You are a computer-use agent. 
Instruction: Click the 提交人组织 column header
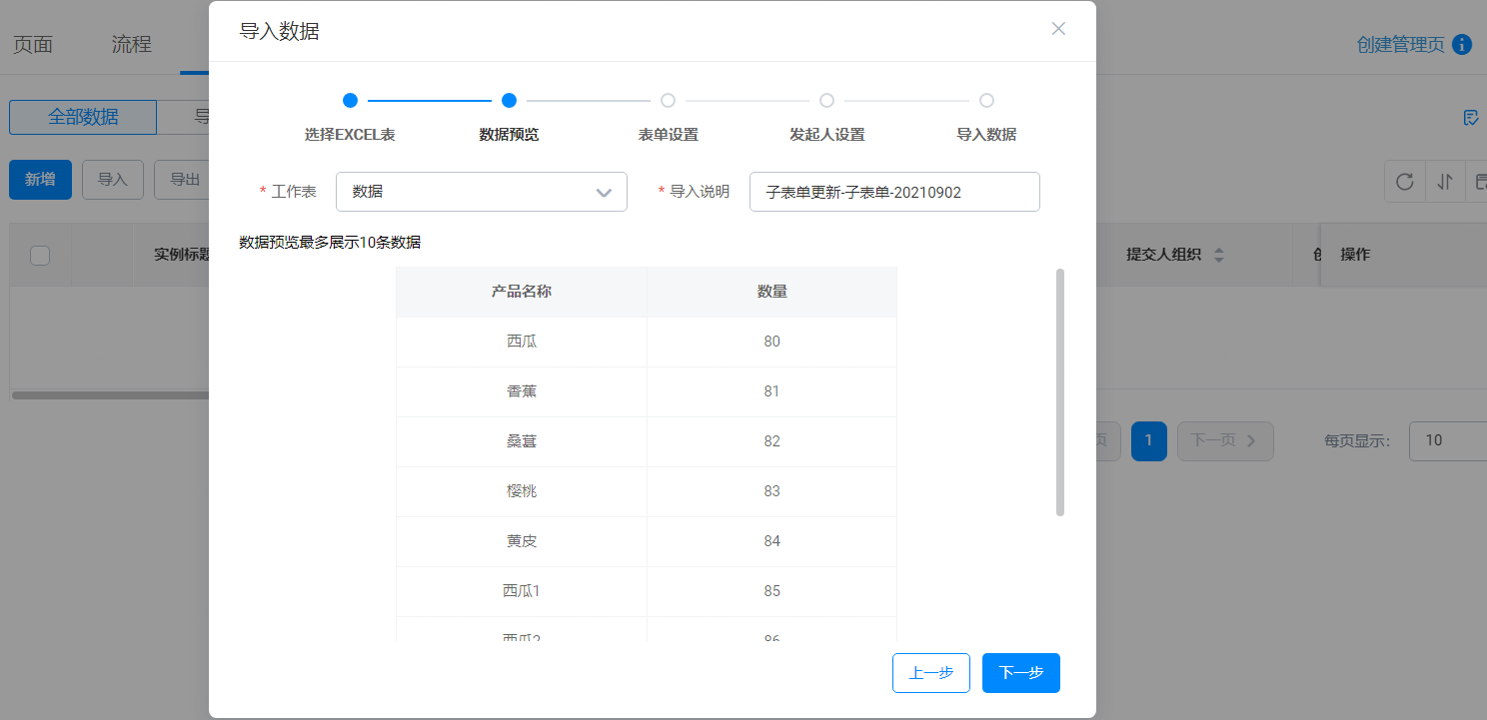coord(1163,255)
